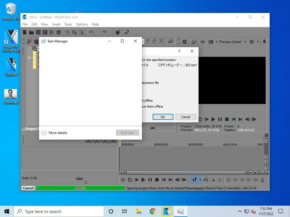This screenshot has height=217, width=290.
Task: Open the Insert menu
Action: click(x=56, y=24)
